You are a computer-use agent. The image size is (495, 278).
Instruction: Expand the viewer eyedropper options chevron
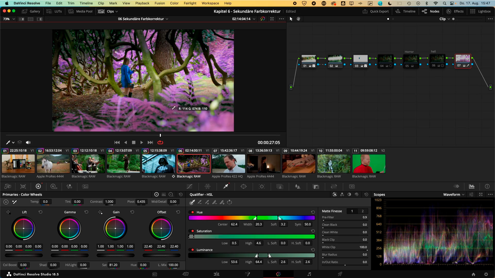tap(13, 142)
